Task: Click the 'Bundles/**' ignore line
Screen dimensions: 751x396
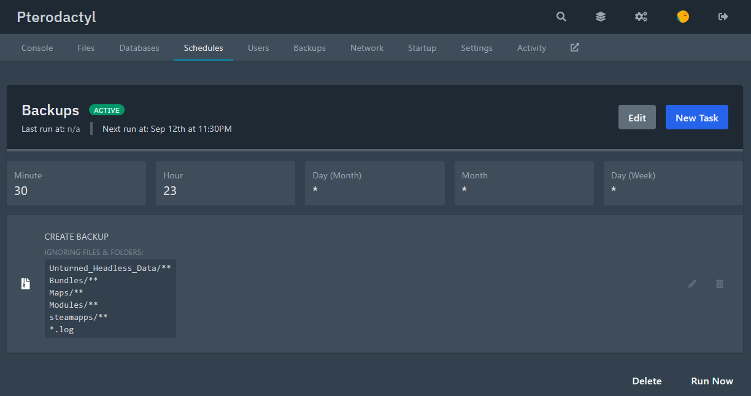Action: tap(74, 280)
